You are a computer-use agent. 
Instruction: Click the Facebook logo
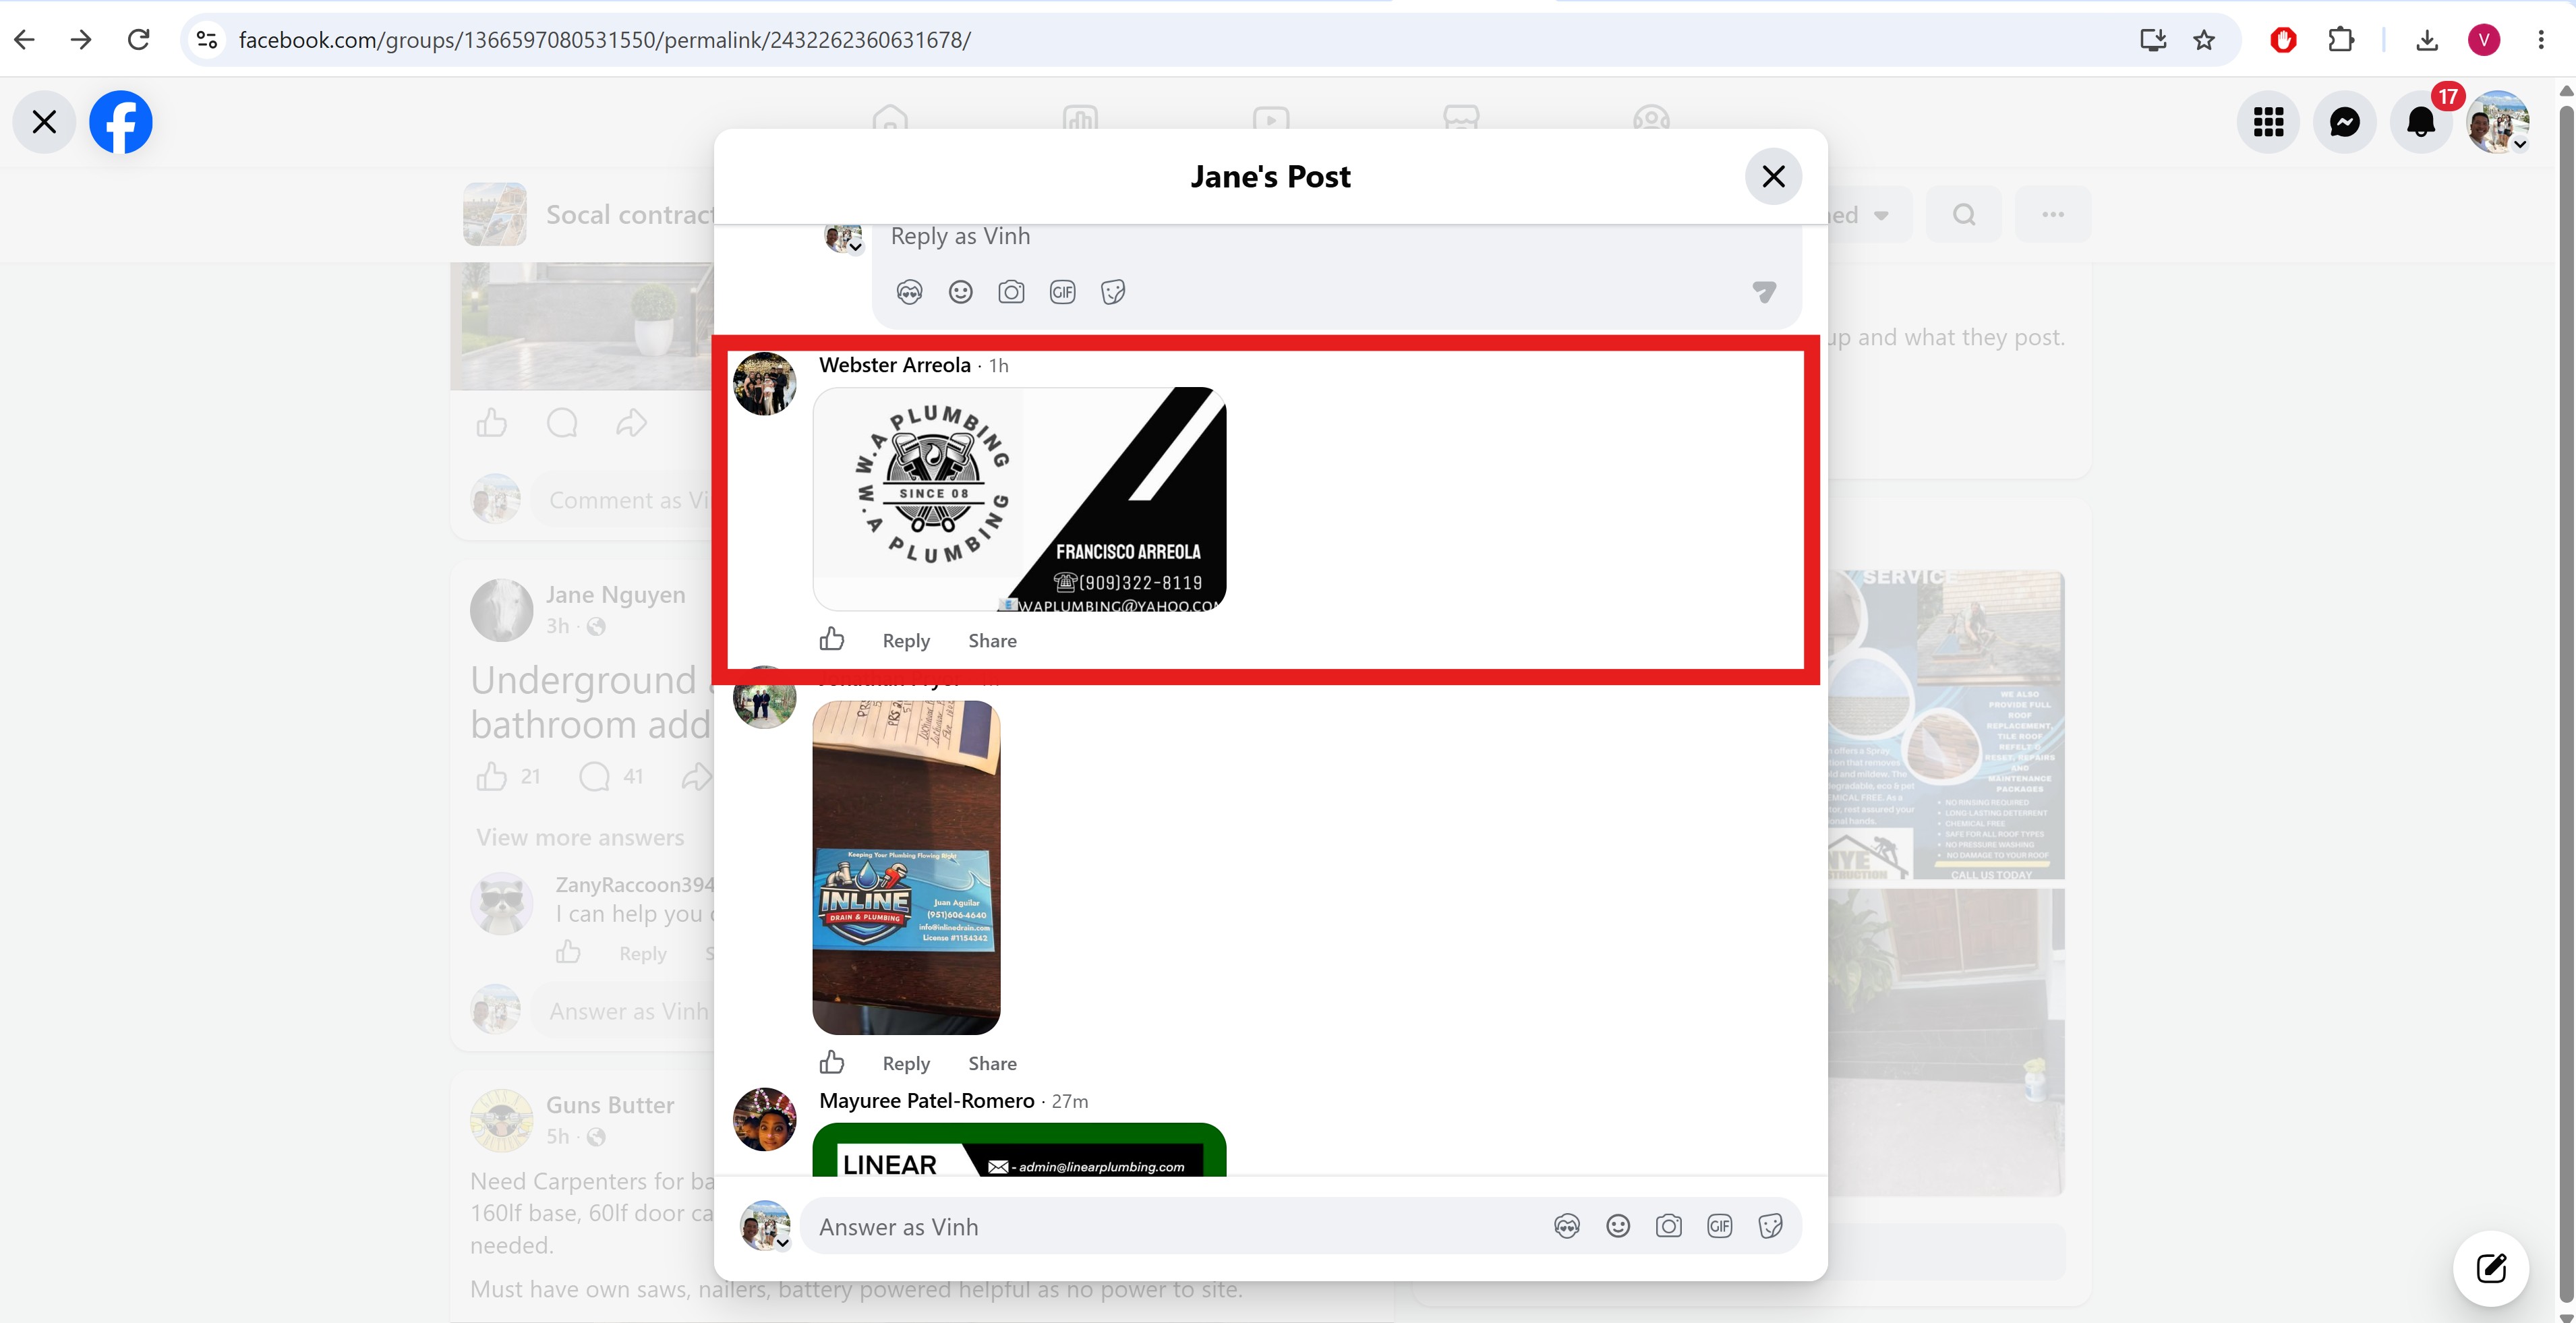point(121,122)
